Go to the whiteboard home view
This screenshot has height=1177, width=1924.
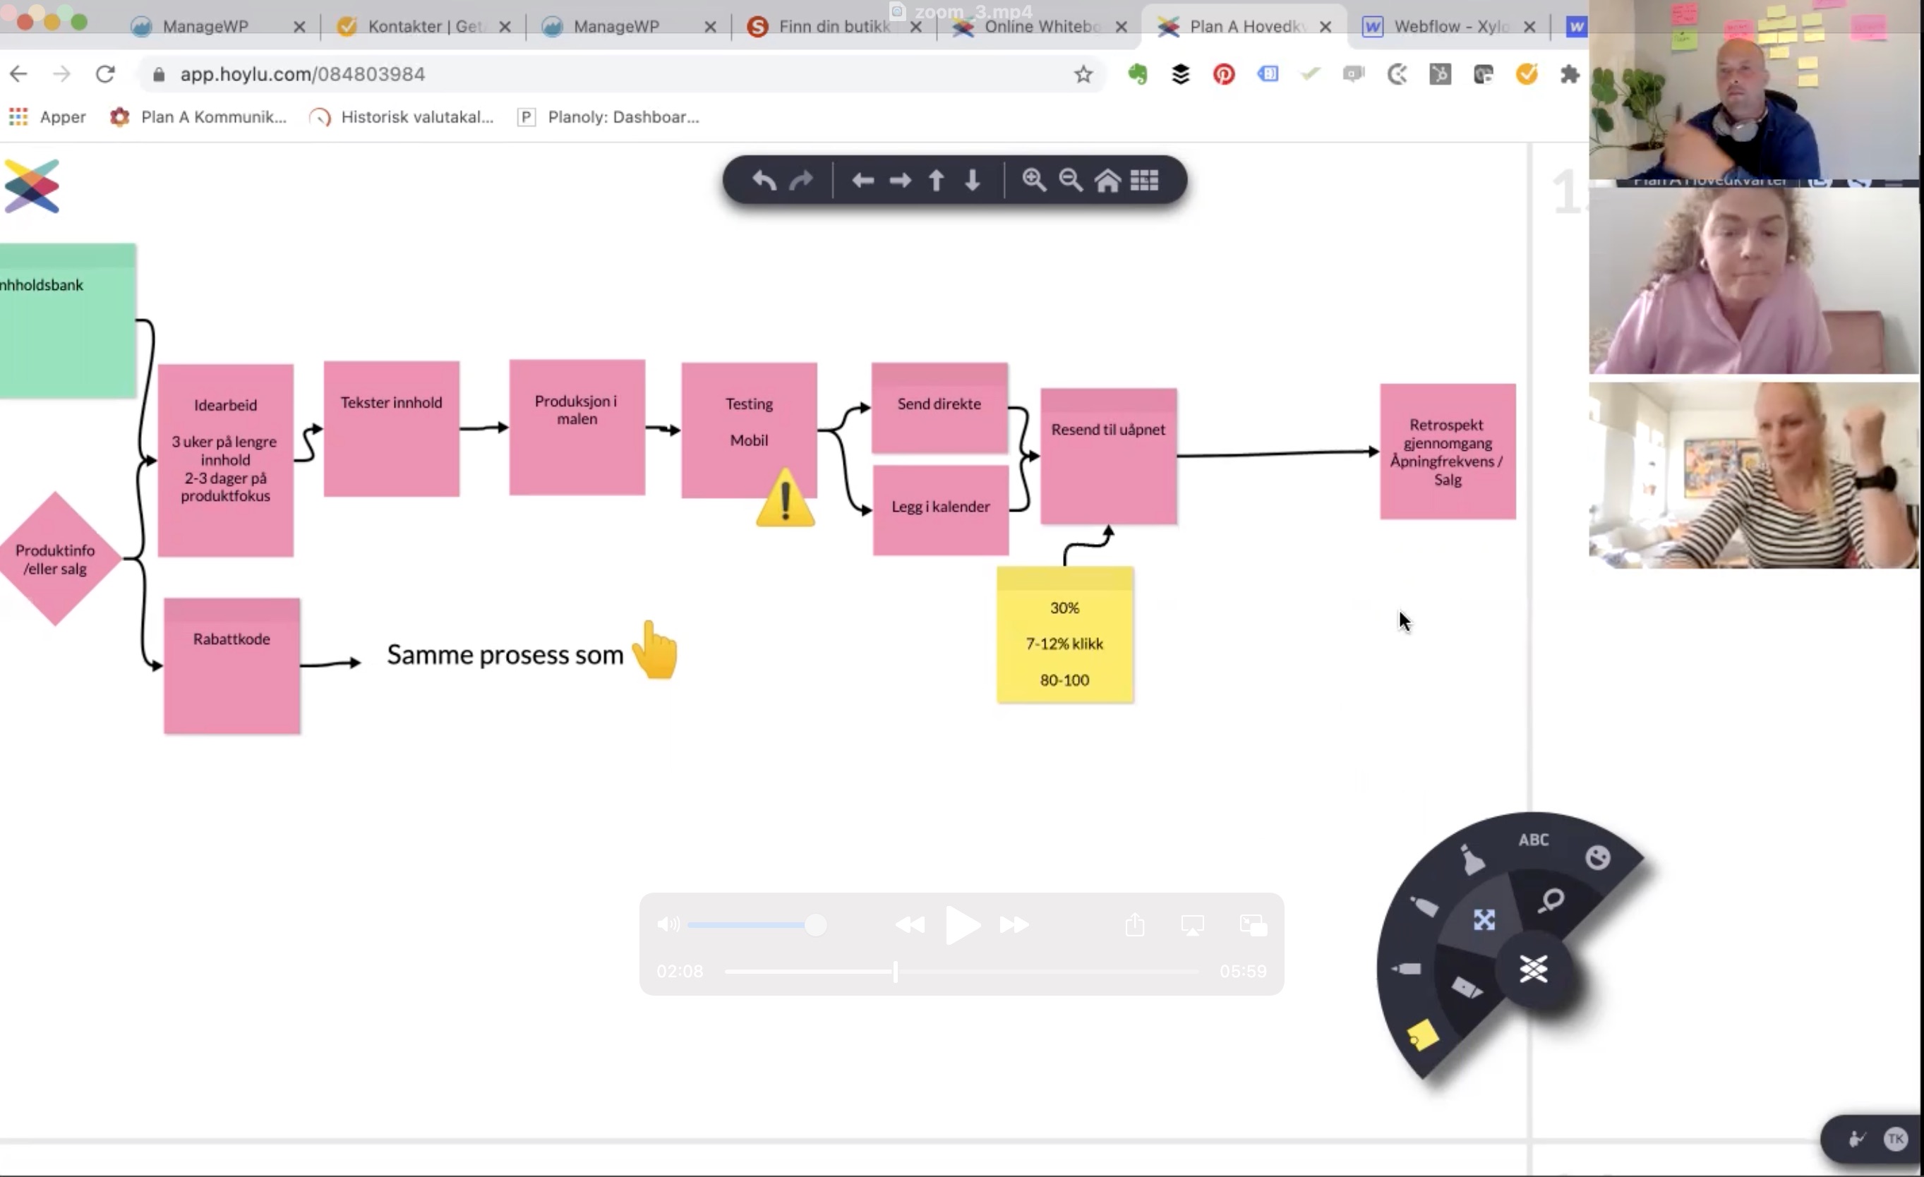(1107, 181)
